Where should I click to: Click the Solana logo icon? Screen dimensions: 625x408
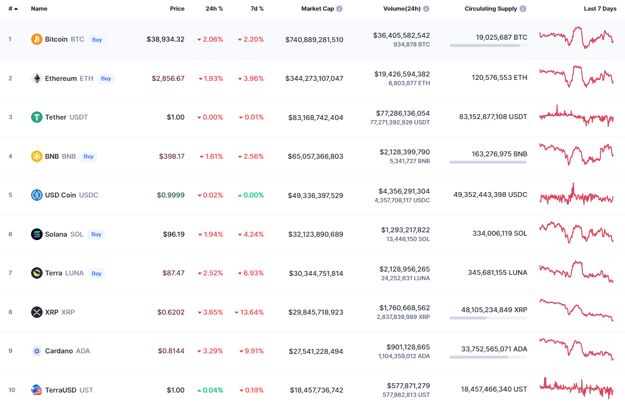[37, 234]
